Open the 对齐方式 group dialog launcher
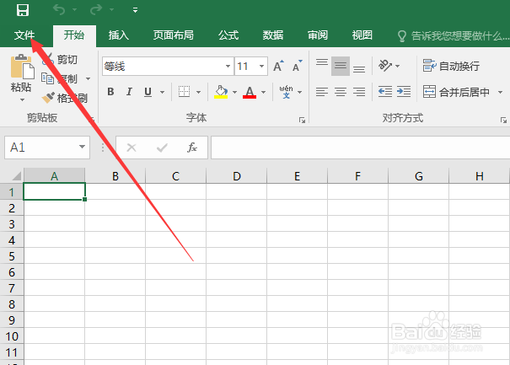 [x=503, y=121]
